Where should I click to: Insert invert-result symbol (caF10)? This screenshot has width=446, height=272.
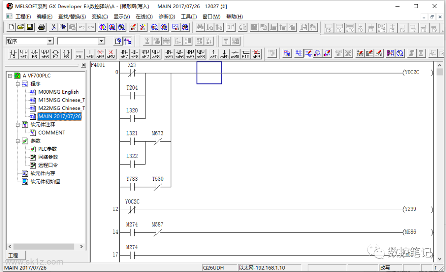235,53
